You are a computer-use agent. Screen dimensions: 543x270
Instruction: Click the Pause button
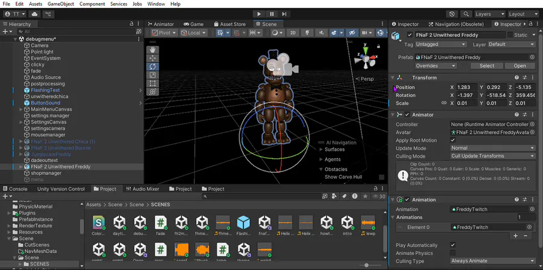272,14
